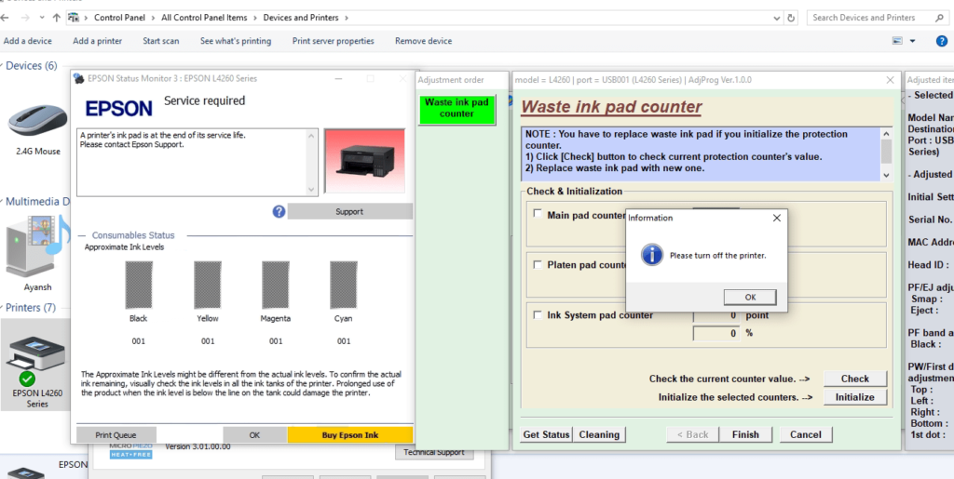
Task: Click Control Panel in the breadcrumb
Action: (119, 18)
